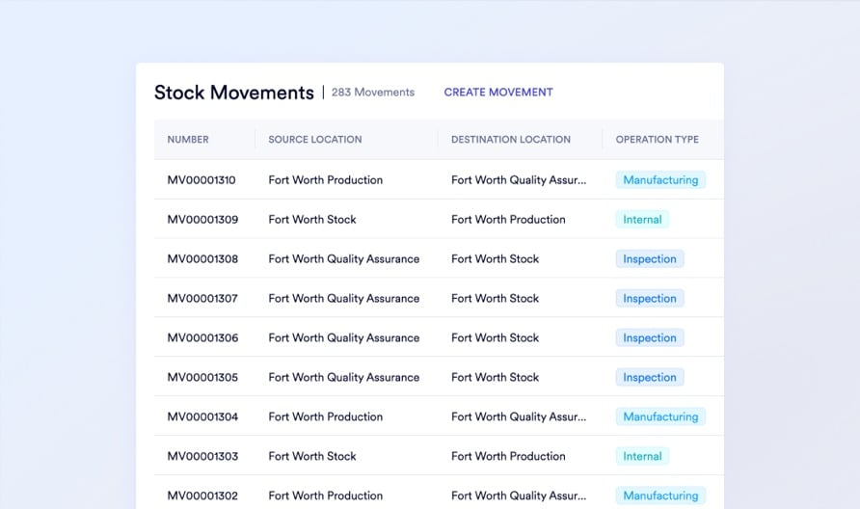Click the 283 Movements count label
This screenshot has height=509, width=860.
[x=373, y=93]
